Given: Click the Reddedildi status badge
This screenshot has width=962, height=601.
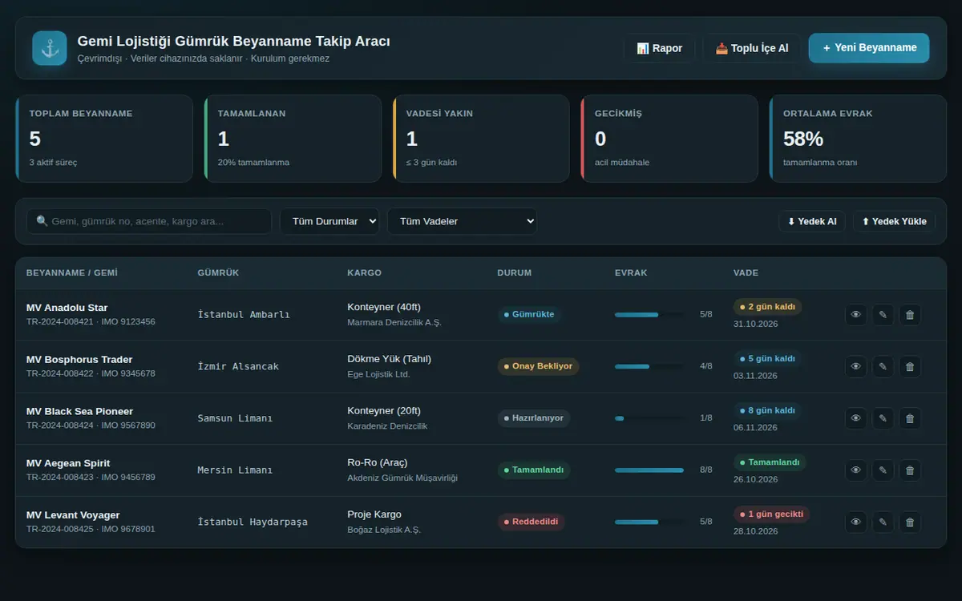Looking at the screenshot, I should click(531, 522).
